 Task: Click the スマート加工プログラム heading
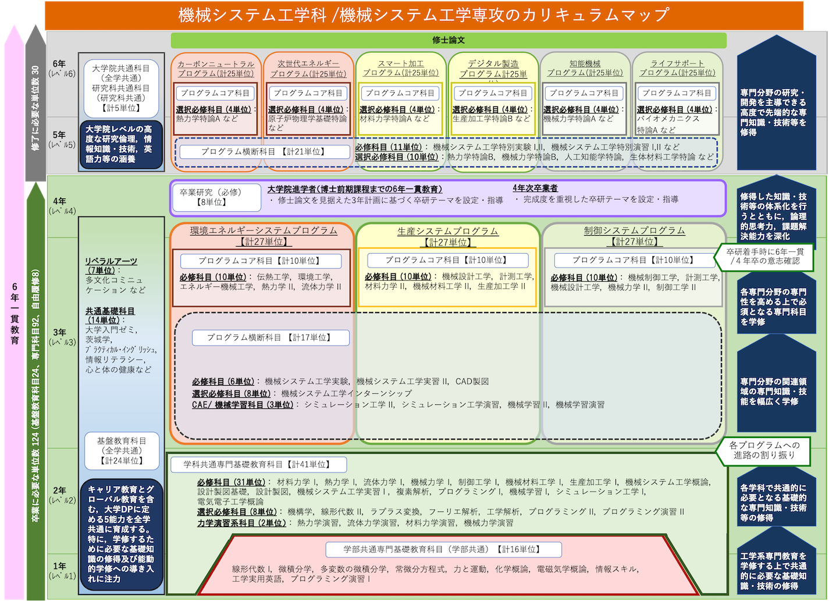(400, 68)
